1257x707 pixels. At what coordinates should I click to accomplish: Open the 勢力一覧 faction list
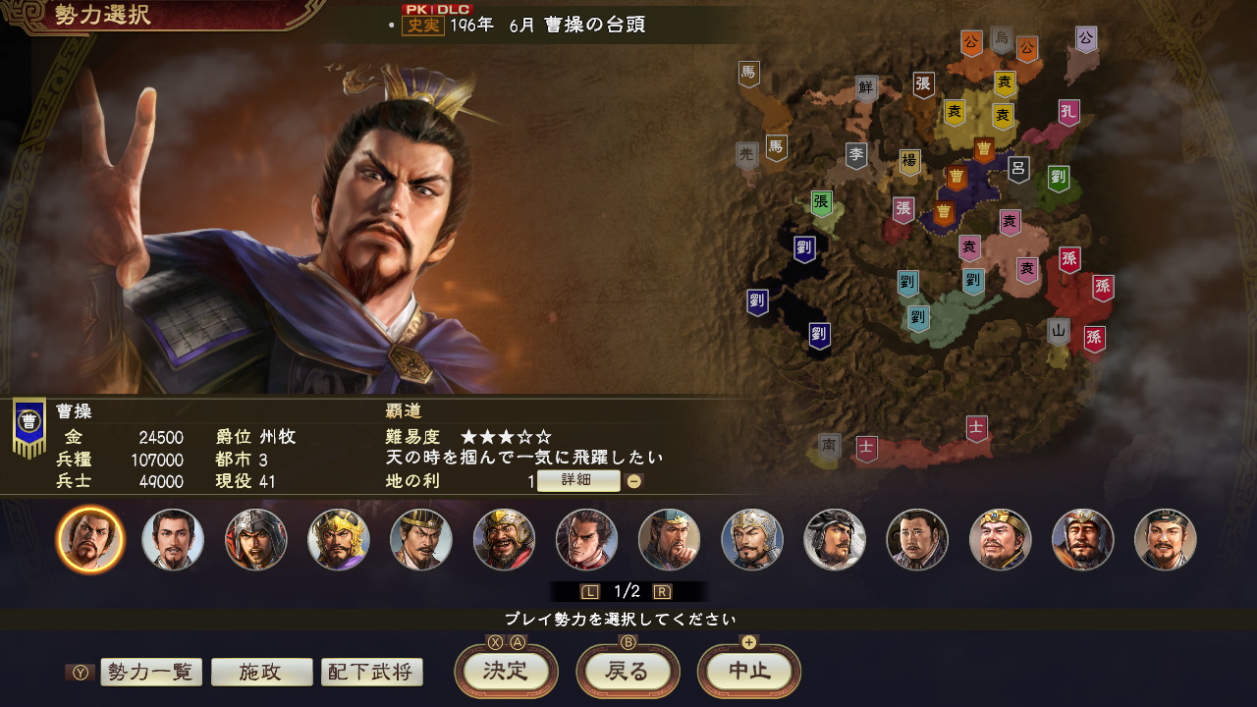151,672
